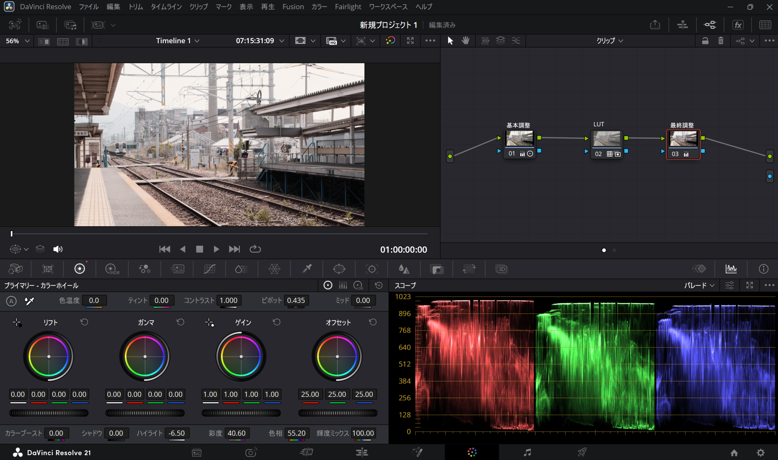Toggle loop playback
Image resolution: width=778 pixels, height=460 pixels.
coord(255,249)
